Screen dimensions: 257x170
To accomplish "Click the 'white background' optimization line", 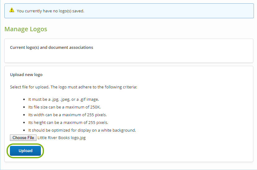I will pos(82,130).
